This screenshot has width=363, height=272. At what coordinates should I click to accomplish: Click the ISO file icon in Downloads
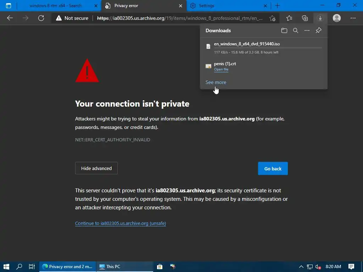tap(208, 46)
